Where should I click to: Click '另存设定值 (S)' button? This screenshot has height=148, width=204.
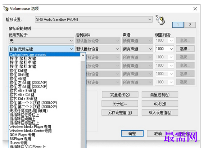coord(120,113)
